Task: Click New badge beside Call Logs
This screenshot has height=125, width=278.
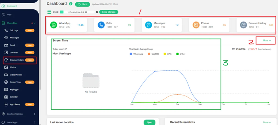Action: pos(30,30)
